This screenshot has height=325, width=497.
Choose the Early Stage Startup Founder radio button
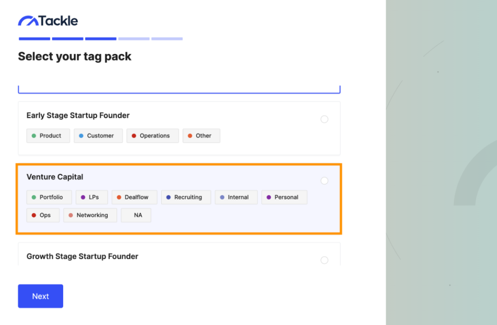pyautogui.click(x=324, y=119)
